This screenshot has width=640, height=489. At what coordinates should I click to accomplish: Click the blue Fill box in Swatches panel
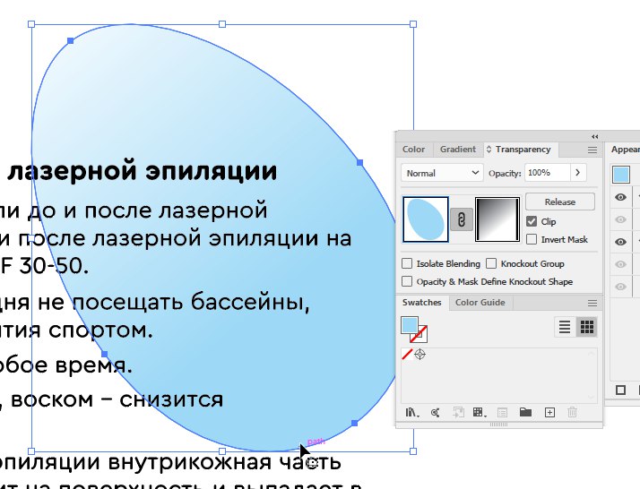pyautogui.click(x=410, y=325)
